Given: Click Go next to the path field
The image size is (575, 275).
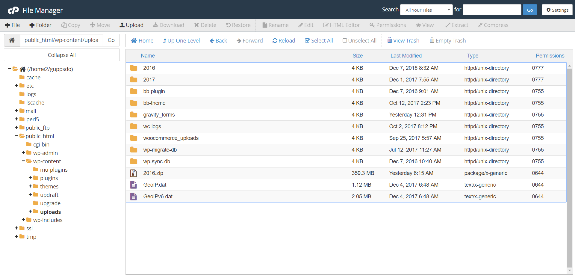Looking at the screenshot, I should pos(111,40).
